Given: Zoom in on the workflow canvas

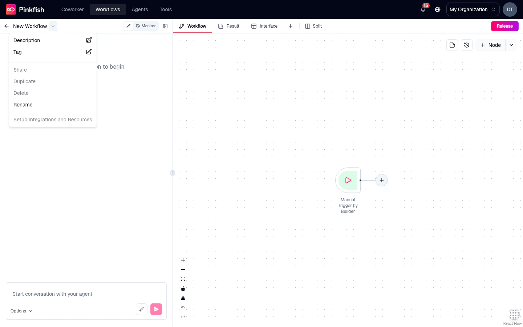Looking at the screenshot, I should (183, 260).
